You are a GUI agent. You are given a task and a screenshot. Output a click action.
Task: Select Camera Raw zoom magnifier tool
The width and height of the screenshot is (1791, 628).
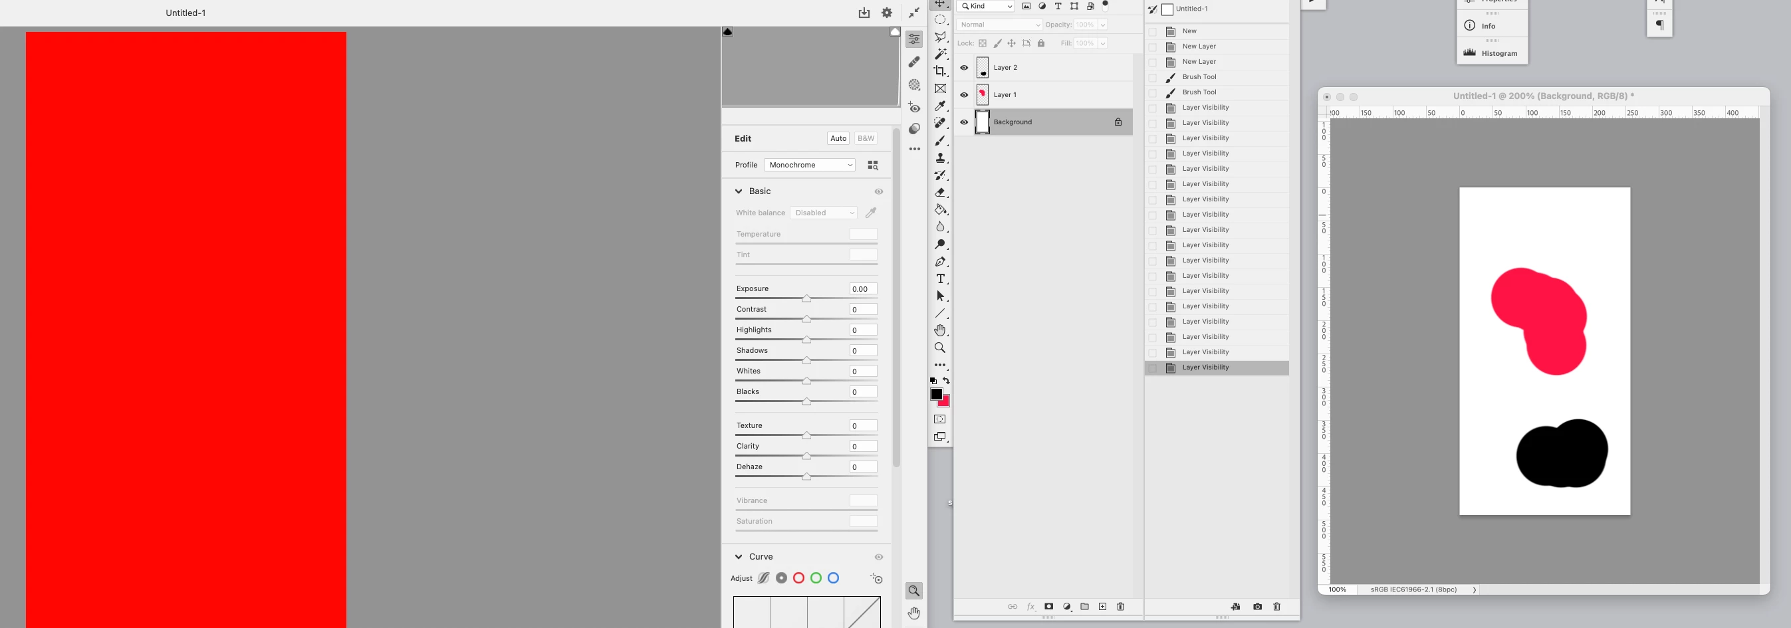click(914, 591)
